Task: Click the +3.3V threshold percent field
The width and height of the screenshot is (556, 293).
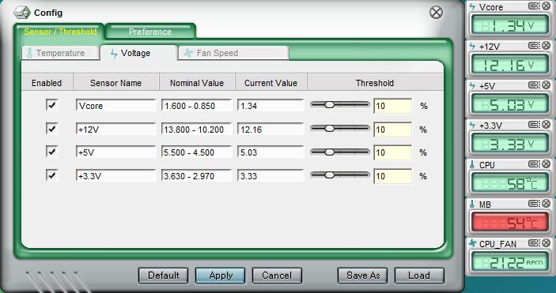Action: pos(393,176)
